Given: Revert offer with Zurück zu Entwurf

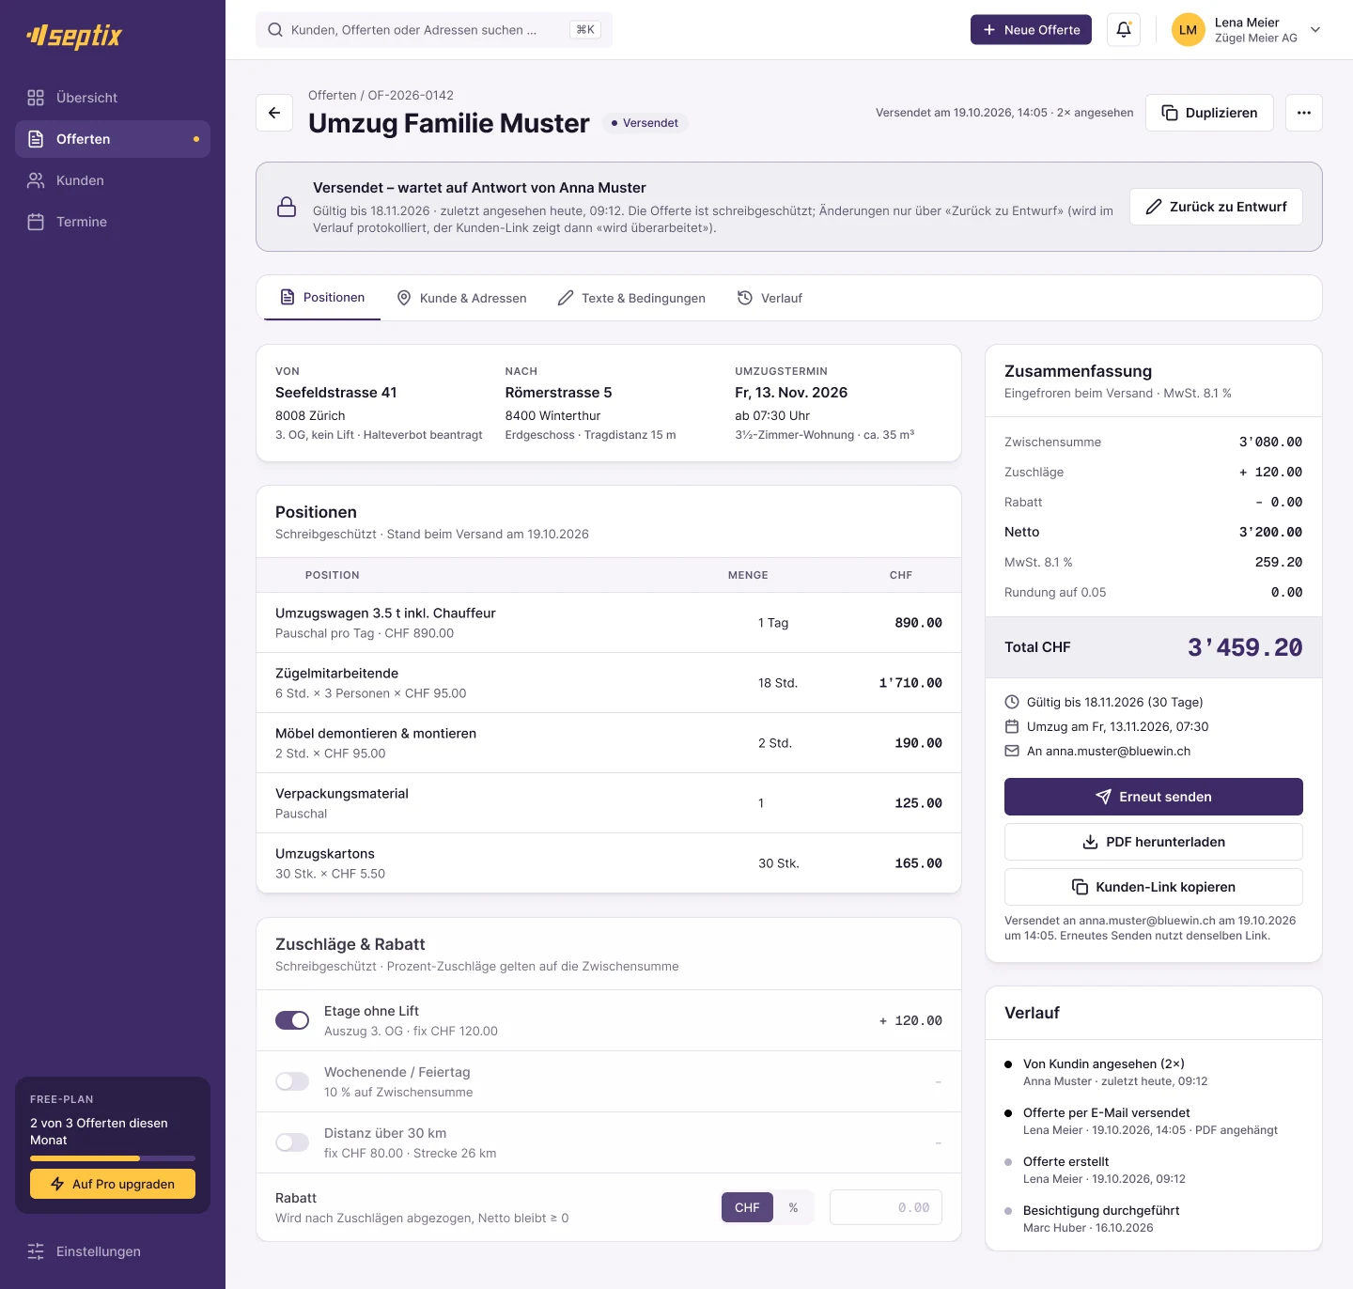Looking at the screenshot, I should 1216,207.
